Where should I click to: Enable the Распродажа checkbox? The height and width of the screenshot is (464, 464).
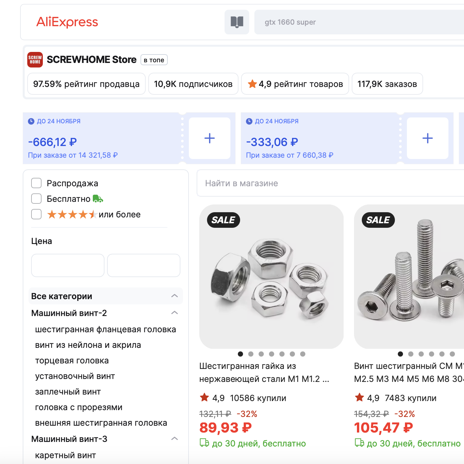pyautogui.click(x=36, y=183)
